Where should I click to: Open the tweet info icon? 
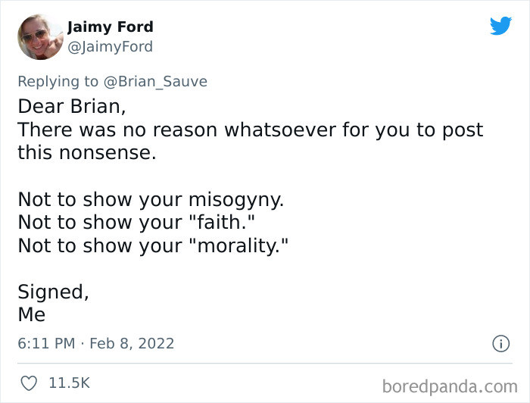(500, 343)
